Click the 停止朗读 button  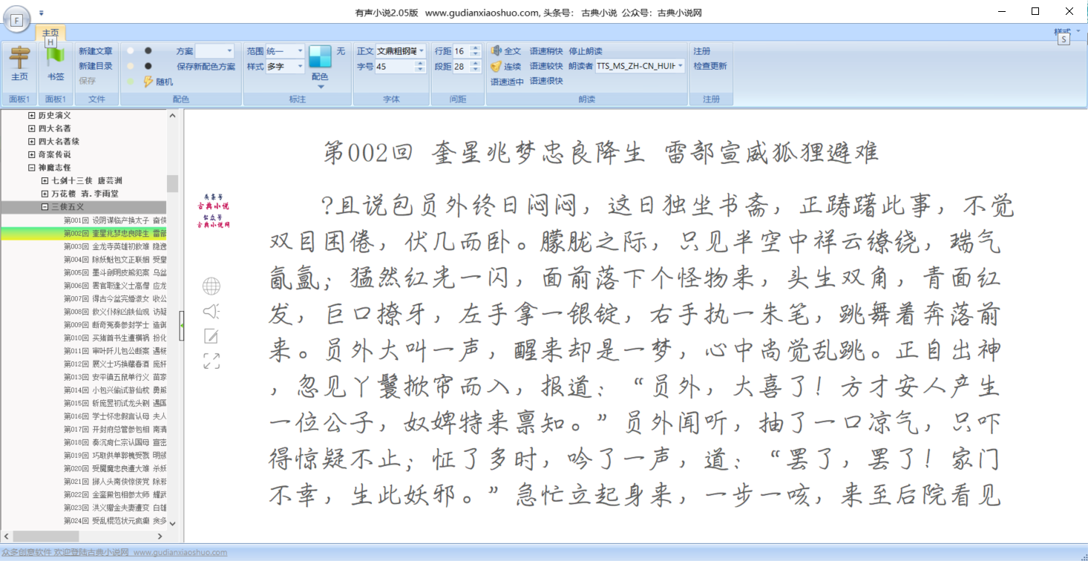tap(586, 51)
